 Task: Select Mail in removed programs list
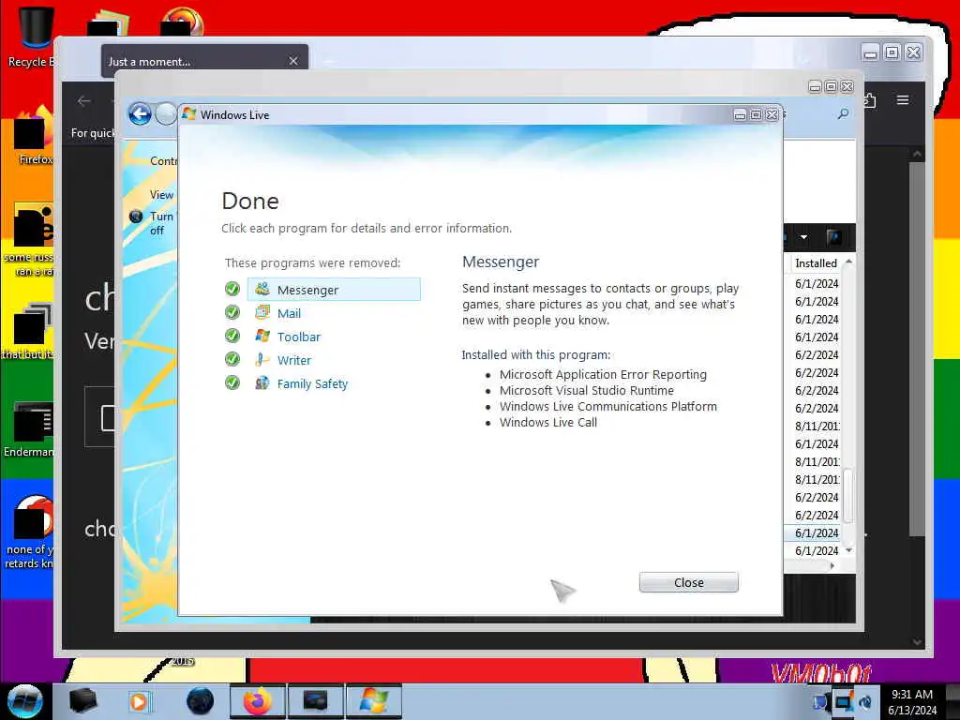289,313
